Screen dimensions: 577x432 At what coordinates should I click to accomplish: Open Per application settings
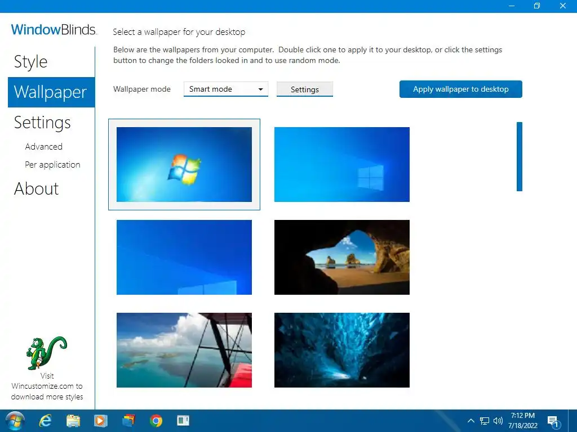point(52,165)
